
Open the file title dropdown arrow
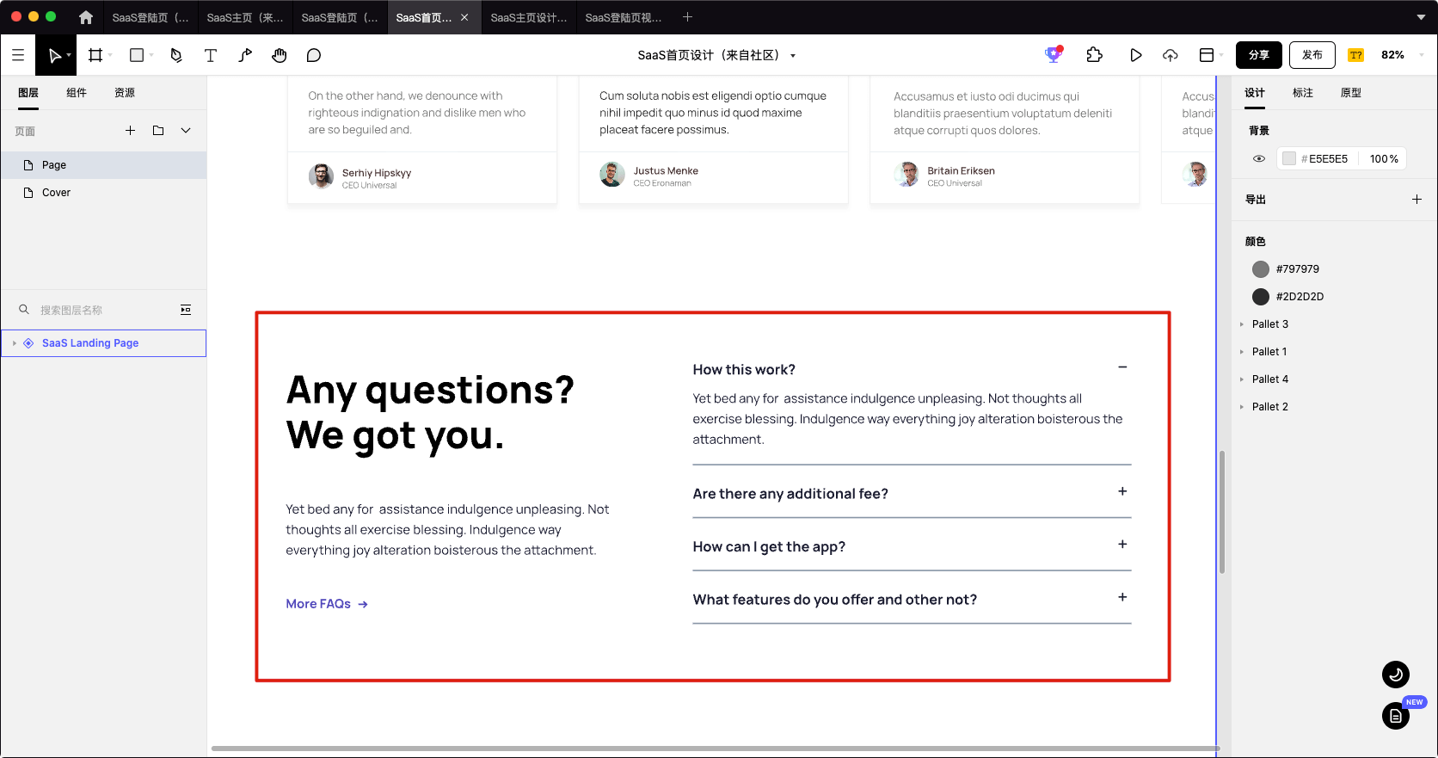pos(793,56)
